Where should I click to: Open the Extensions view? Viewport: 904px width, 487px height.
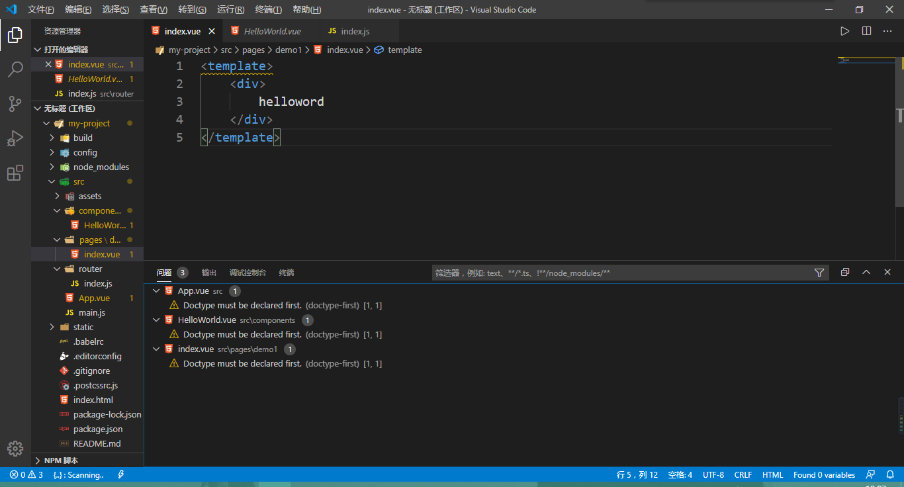click(x=15, y=173)
